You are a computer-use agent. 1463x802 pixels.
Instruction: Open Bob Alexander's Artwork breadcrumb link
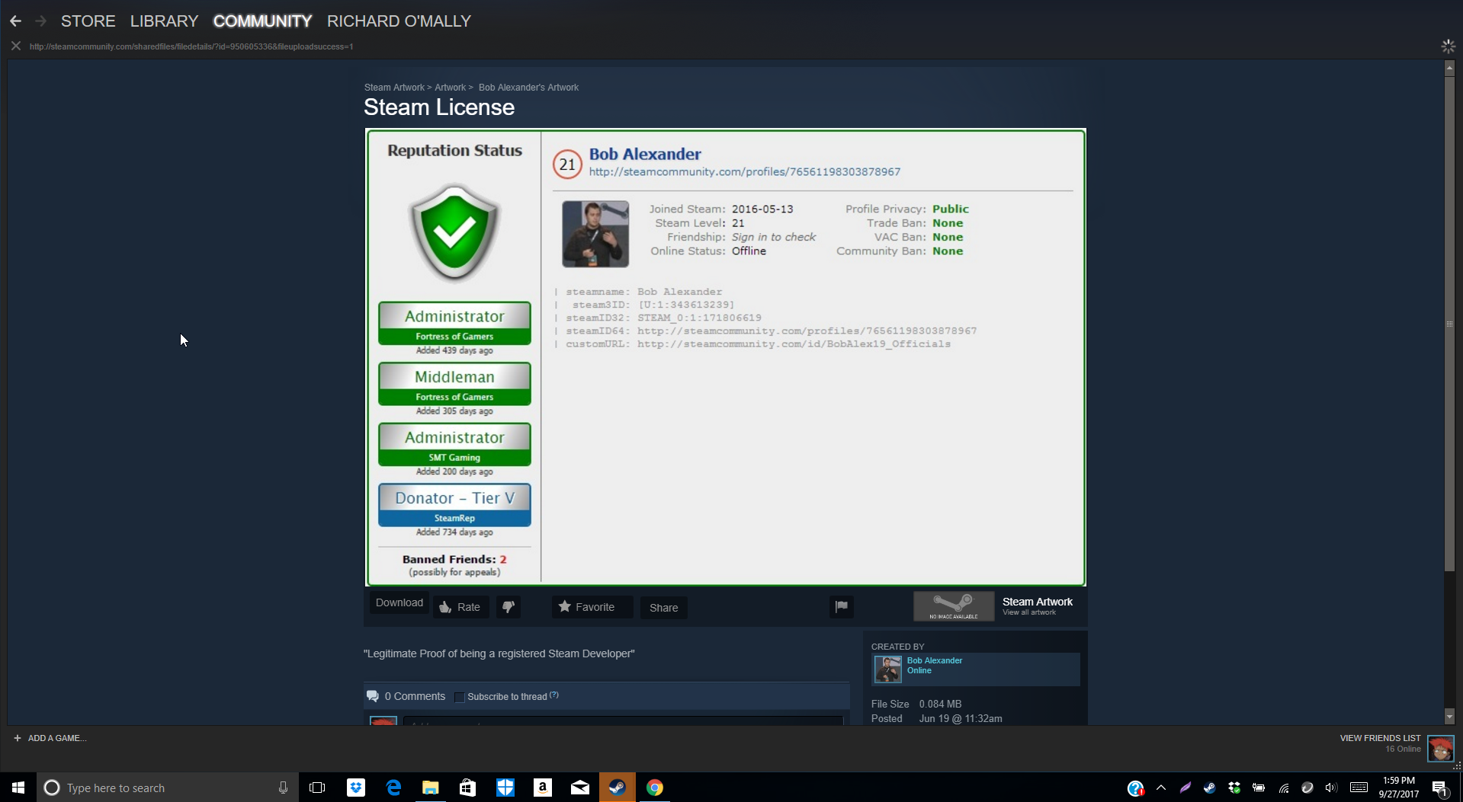coord(528,88)
